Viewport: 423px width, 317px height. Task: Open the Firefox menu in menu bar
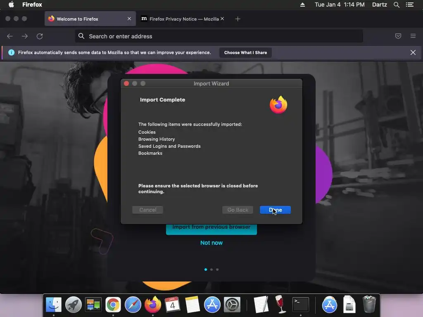[32, 5]
